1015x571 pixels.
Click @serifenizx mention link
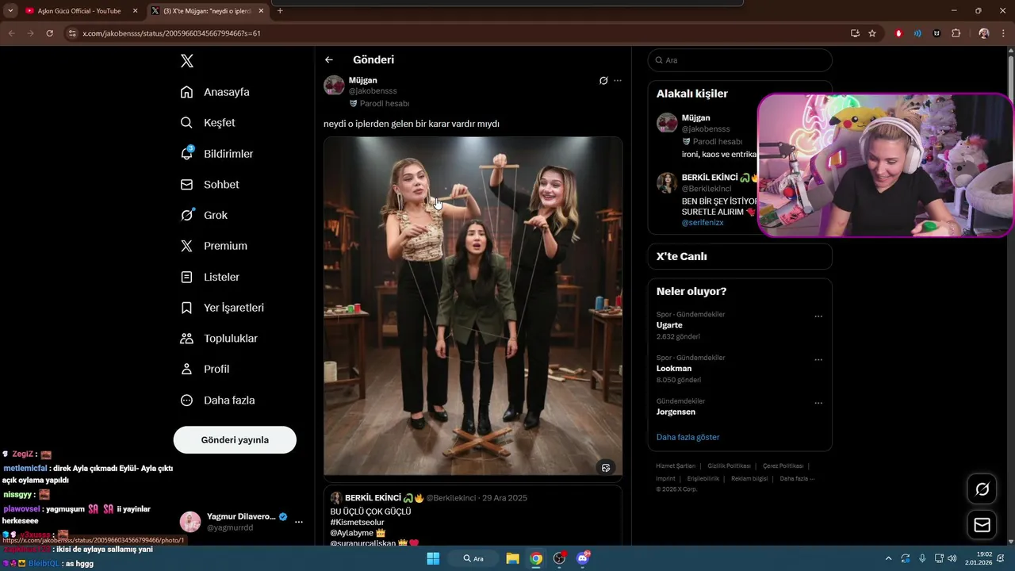[x=703, y=223]
